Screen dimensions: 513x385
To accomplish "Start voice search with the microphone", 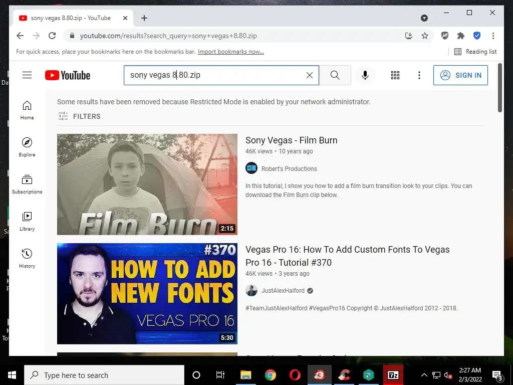I will [x=365, y=75].
